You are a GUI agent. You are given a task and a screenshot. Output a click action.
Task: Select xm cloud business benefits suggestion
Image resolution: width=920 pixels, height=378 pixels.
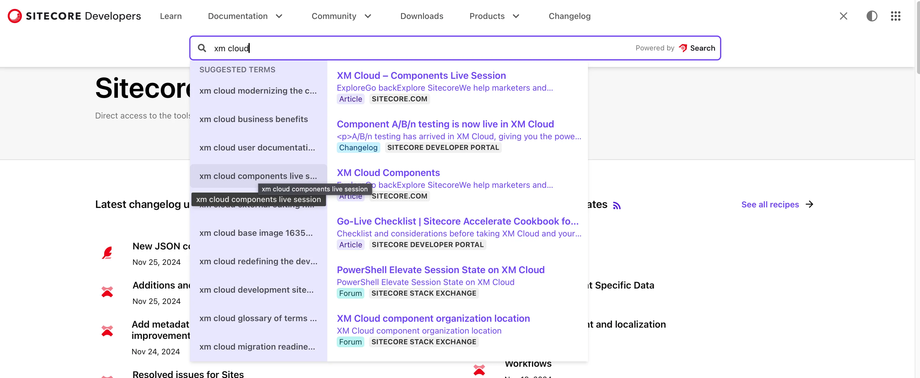click(254, 119)
